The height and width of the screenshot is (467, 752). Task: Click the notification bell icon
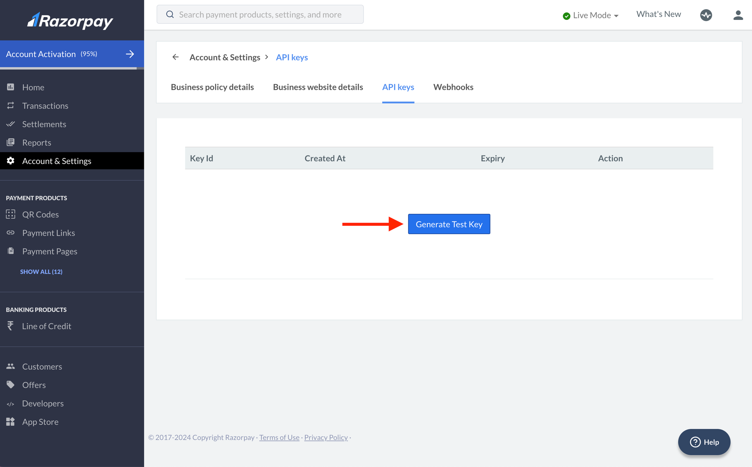(x=706, y=15)
